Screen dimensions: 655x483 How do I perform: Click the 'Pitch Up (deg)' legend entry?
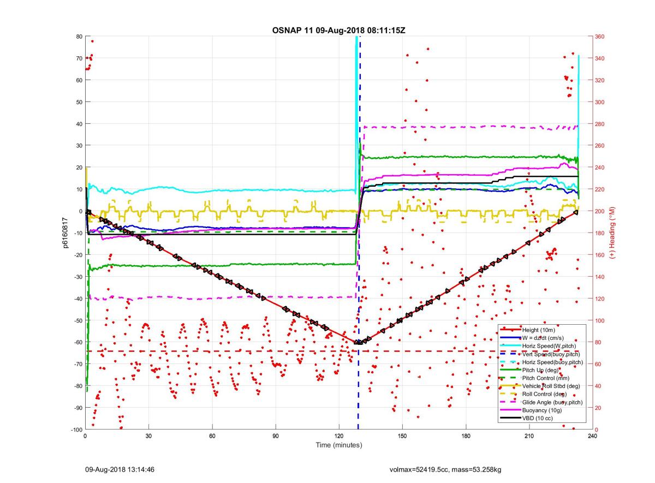tap(540, 370)
